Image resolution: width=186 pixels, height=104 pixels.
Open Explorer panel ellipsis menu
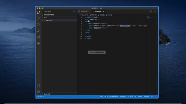coord(74,12)
